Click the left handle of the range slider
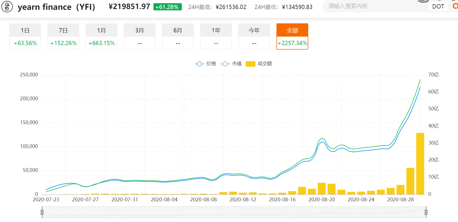The image size is (458, 222). (42, 212)
